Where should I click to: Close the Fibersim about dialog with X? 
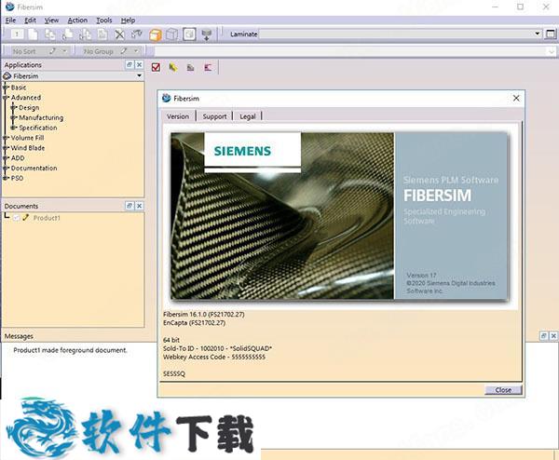coord(516,98)
